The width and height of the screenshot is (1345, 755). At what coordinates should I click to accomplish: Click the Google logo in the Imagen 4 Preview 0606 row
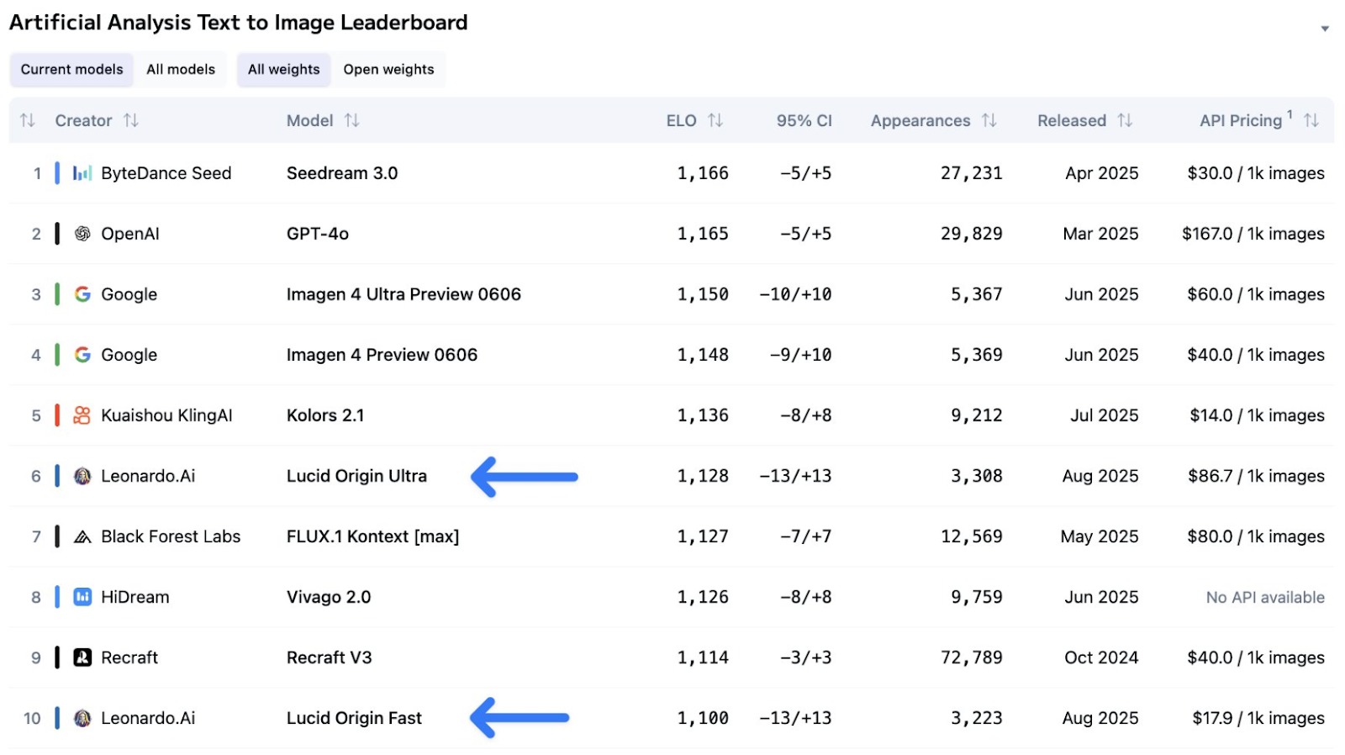point(82,355)
